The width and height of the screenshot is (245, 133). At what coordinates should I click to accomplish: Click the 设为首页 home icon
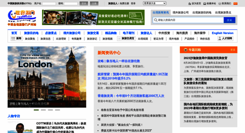pos(190,3)
